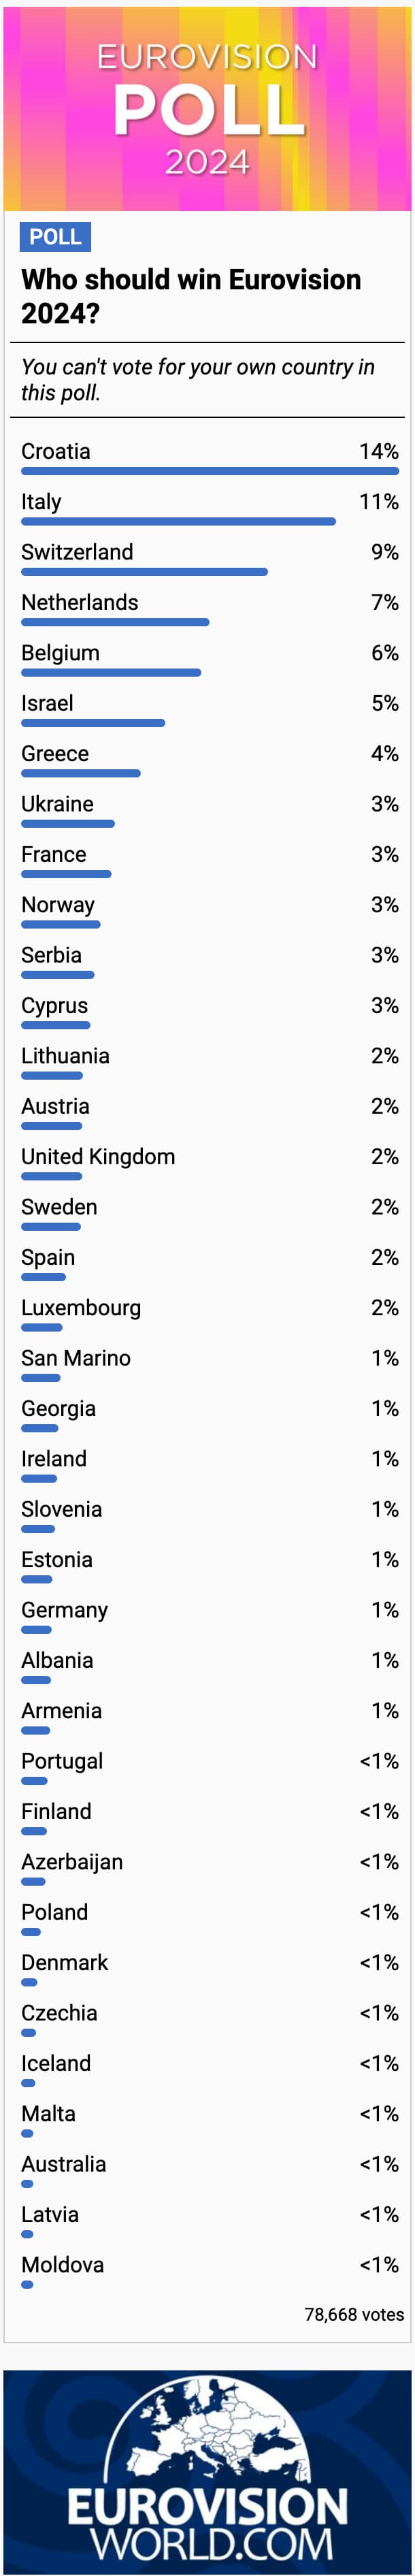The height and width of the screenshot is (2576, 415).
Task: Click the Eurovision Poll 2024 banner image
Action: pos(207,107)
